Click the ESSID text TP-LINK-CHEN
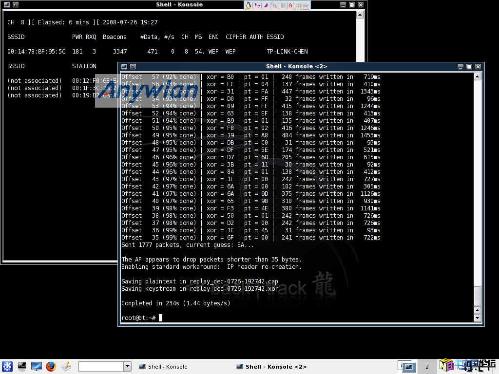The height and width of the screenshot is (374, 499). (x=288, y=52)
